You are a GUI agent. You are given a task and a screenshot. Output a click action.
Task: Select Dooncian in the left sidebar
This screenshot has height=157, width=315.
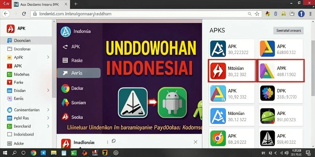click(26, 40)
